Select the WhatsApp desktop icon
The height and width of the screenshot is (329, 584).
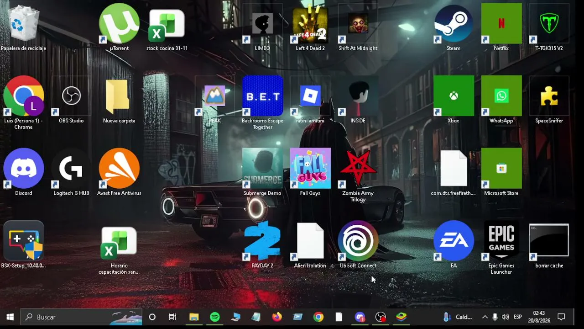(501, 100)
